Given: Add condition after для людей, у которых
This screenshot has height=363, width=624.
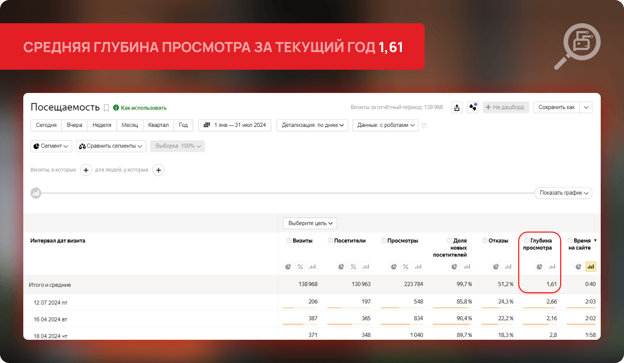Looking at the screenshot, I should tap(158, 170).
